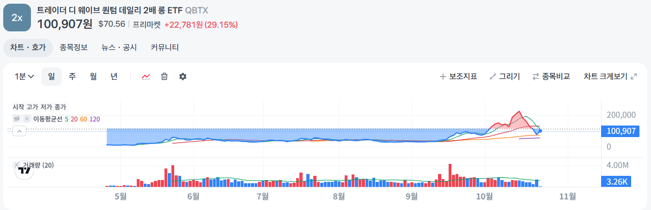This screenshot has height=210, width=651.
Task: Click the 200,000 price axis label
Action: tap(621, 115)
